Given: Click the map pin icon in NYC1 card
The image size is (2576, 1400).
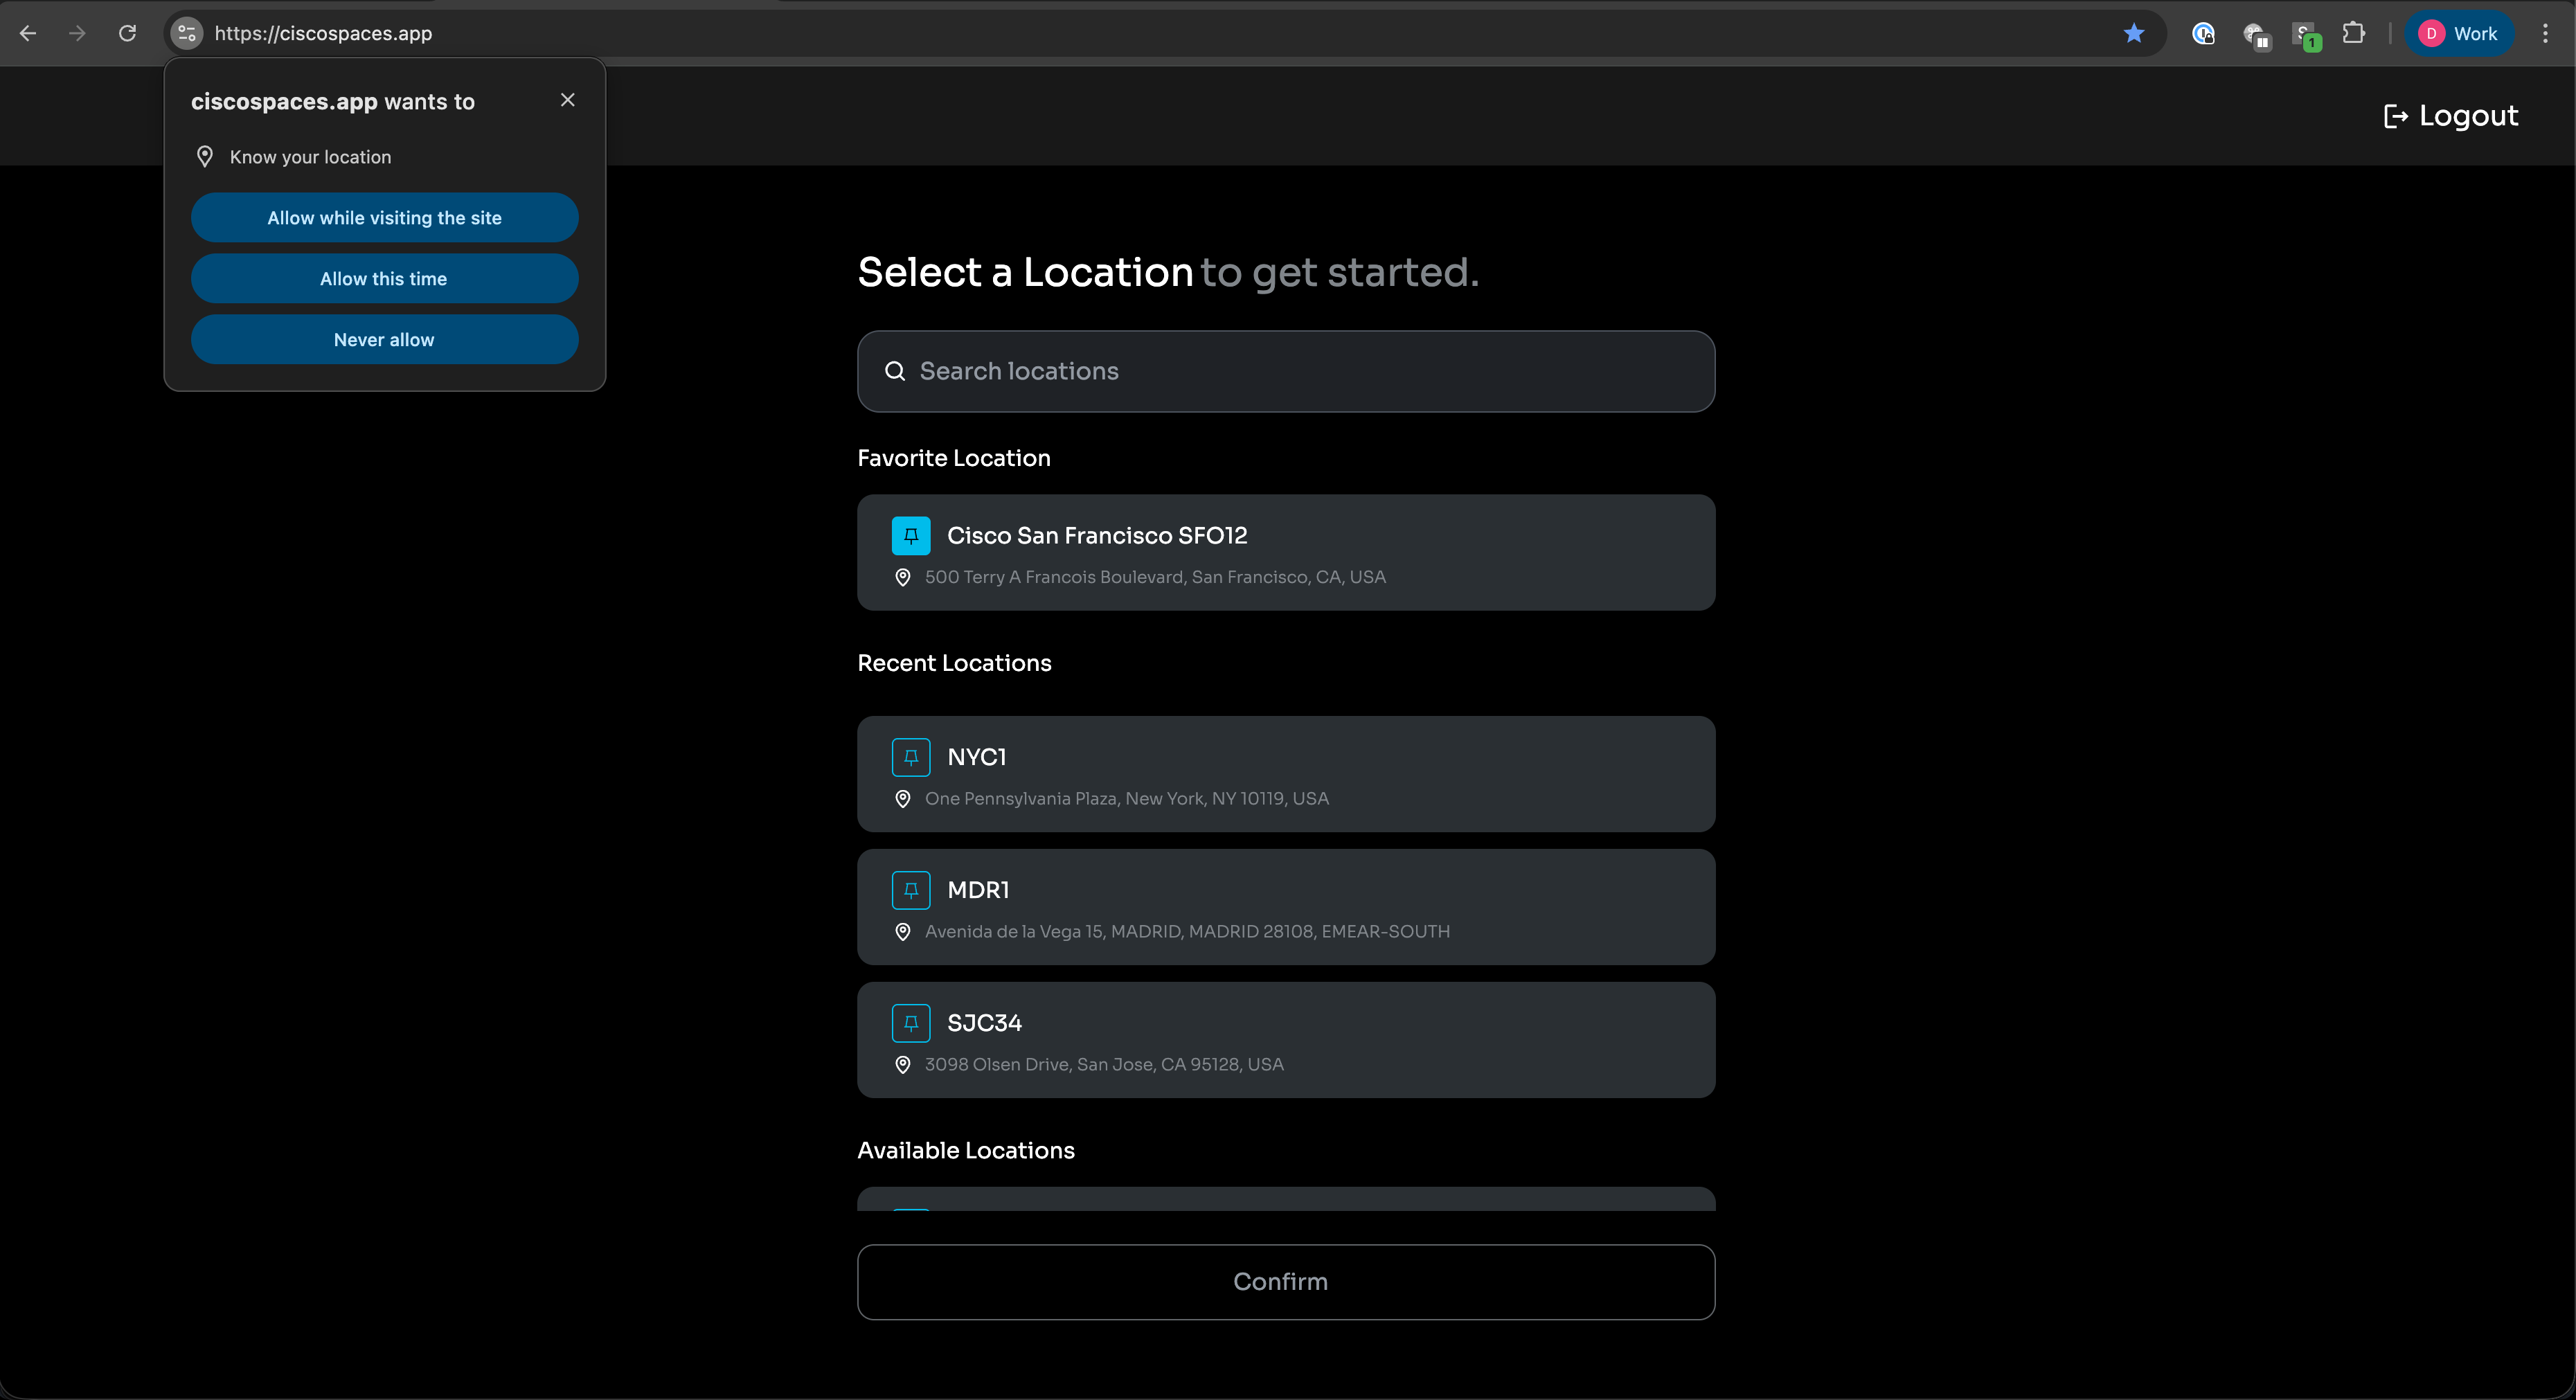Looking at the screenshot, I should point(902,798).
